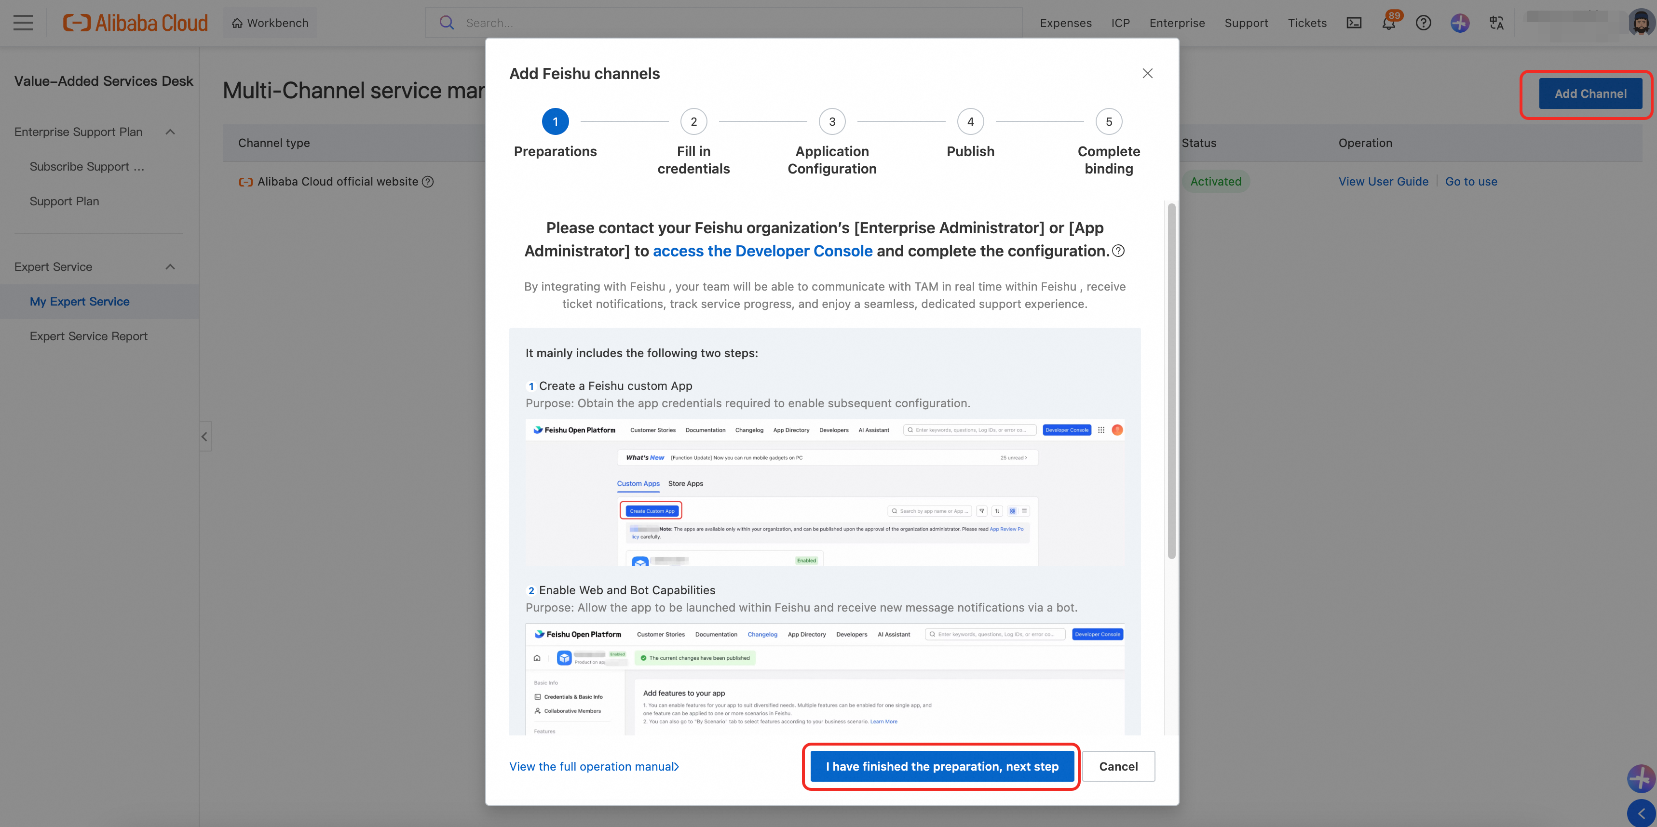
Task: Collapse the Expert Service section
Action: 170,267
